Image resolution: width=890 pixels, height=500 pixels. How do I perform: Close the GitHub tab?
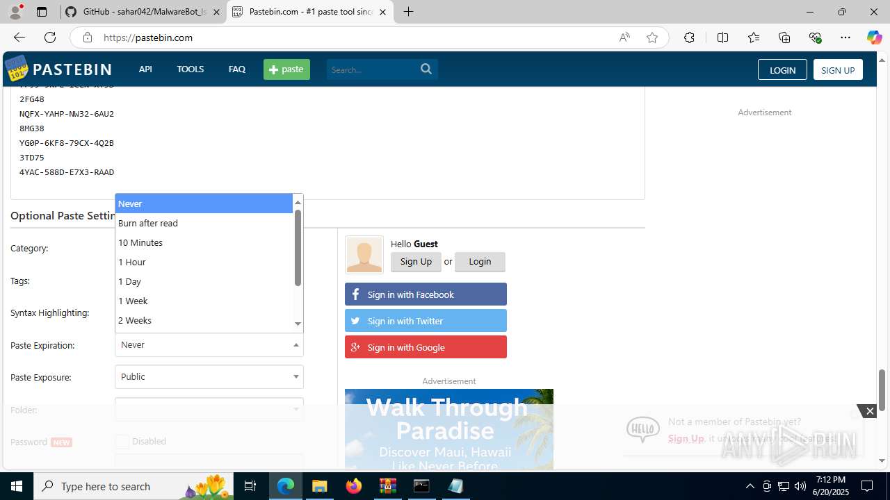[217, 12]
